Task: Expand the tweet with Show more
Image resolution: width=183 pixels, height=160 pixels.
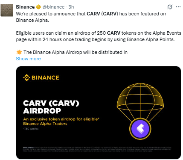Action: click(28, 59)
